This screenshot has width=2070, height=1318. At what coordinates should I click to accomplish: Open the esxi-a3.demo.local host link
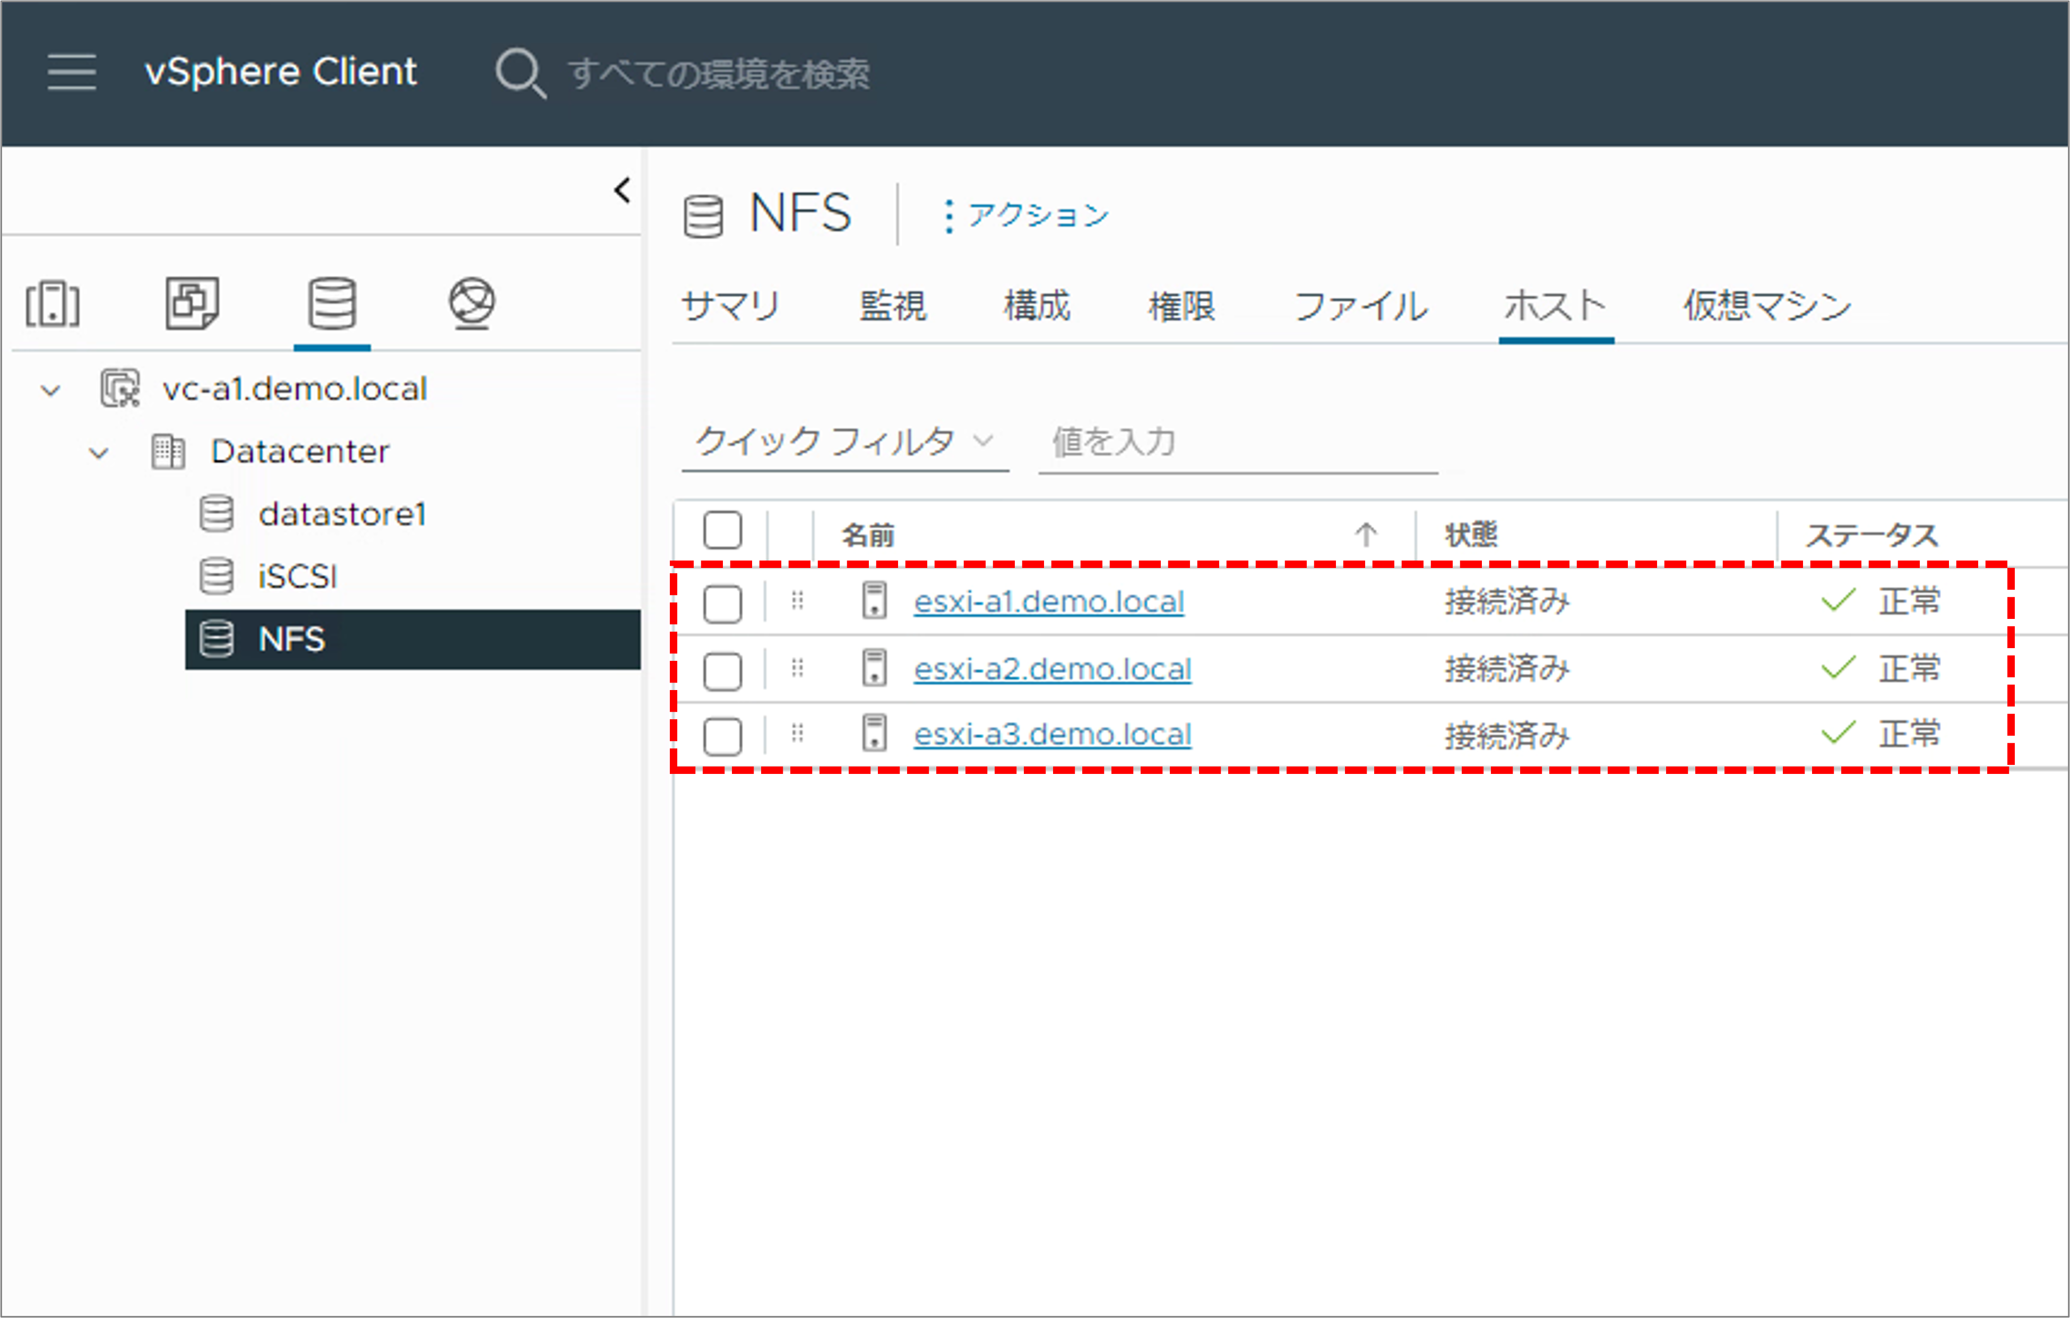tap(1052, 735)
